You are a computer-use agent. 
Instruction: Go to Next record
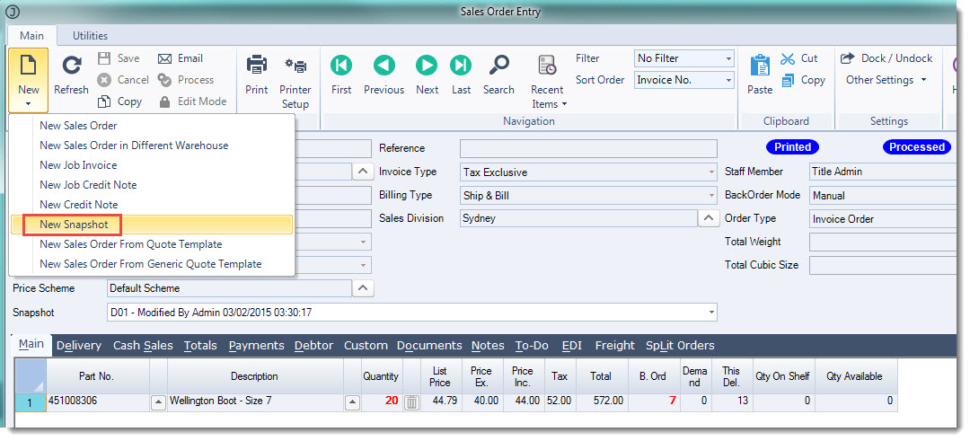pyautogui.click(x=427, y=65)
